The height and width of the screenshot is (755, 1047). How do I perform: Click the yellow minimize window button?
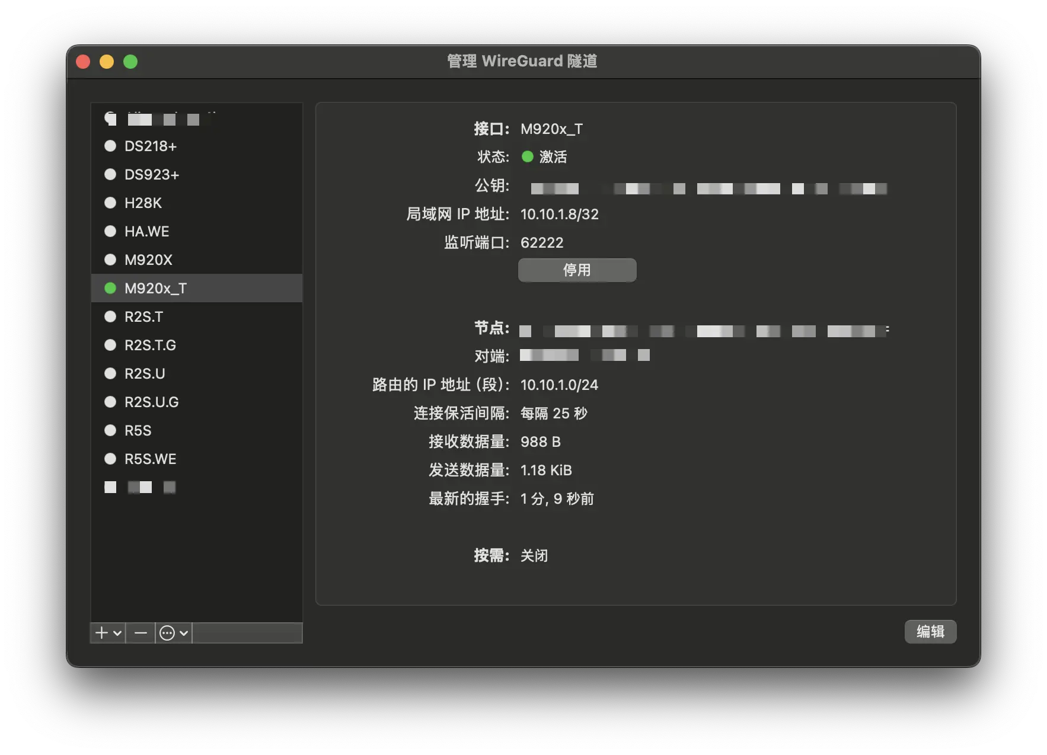pyautogui.click(x=107, y=62)
